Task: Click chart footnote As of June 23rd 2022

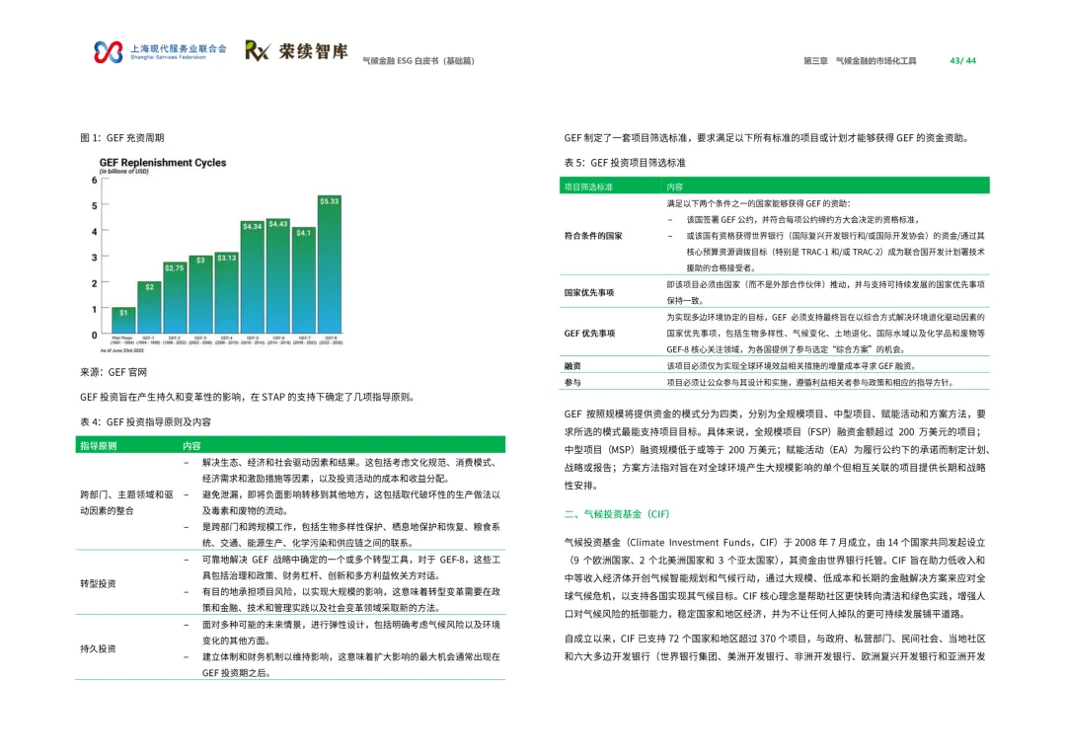Action: pos(121,350)
